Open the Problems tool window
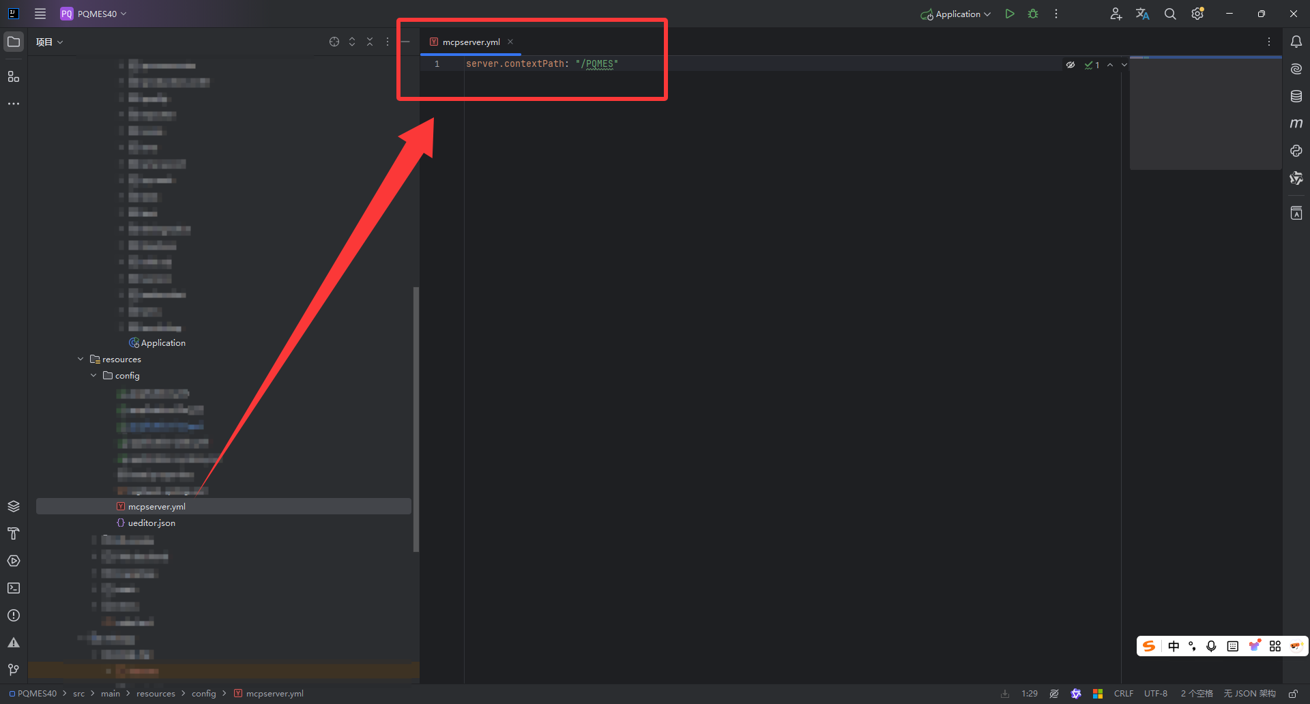The height and width of the screenshot is (704, 1310). point(14,615)
